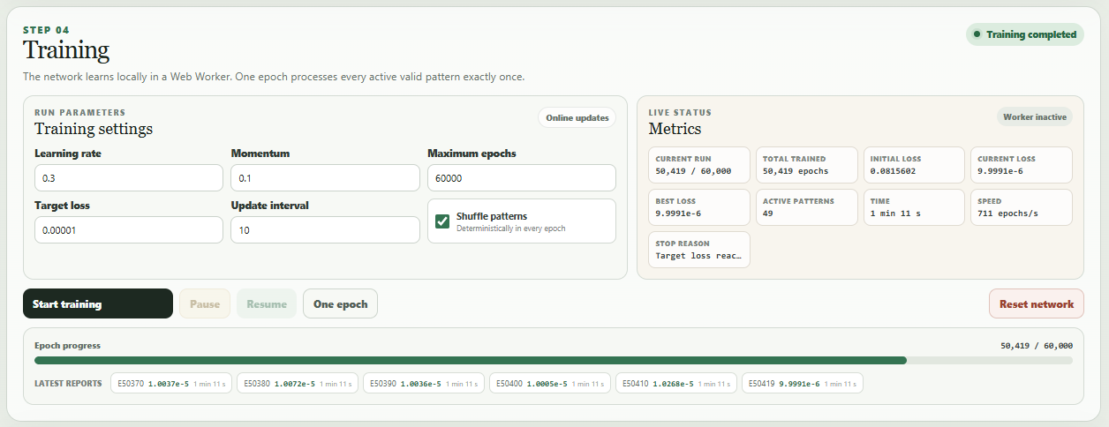
Task: Open the E50419 latest report chip
Action: pyautogui.click(x=803, y=384)
